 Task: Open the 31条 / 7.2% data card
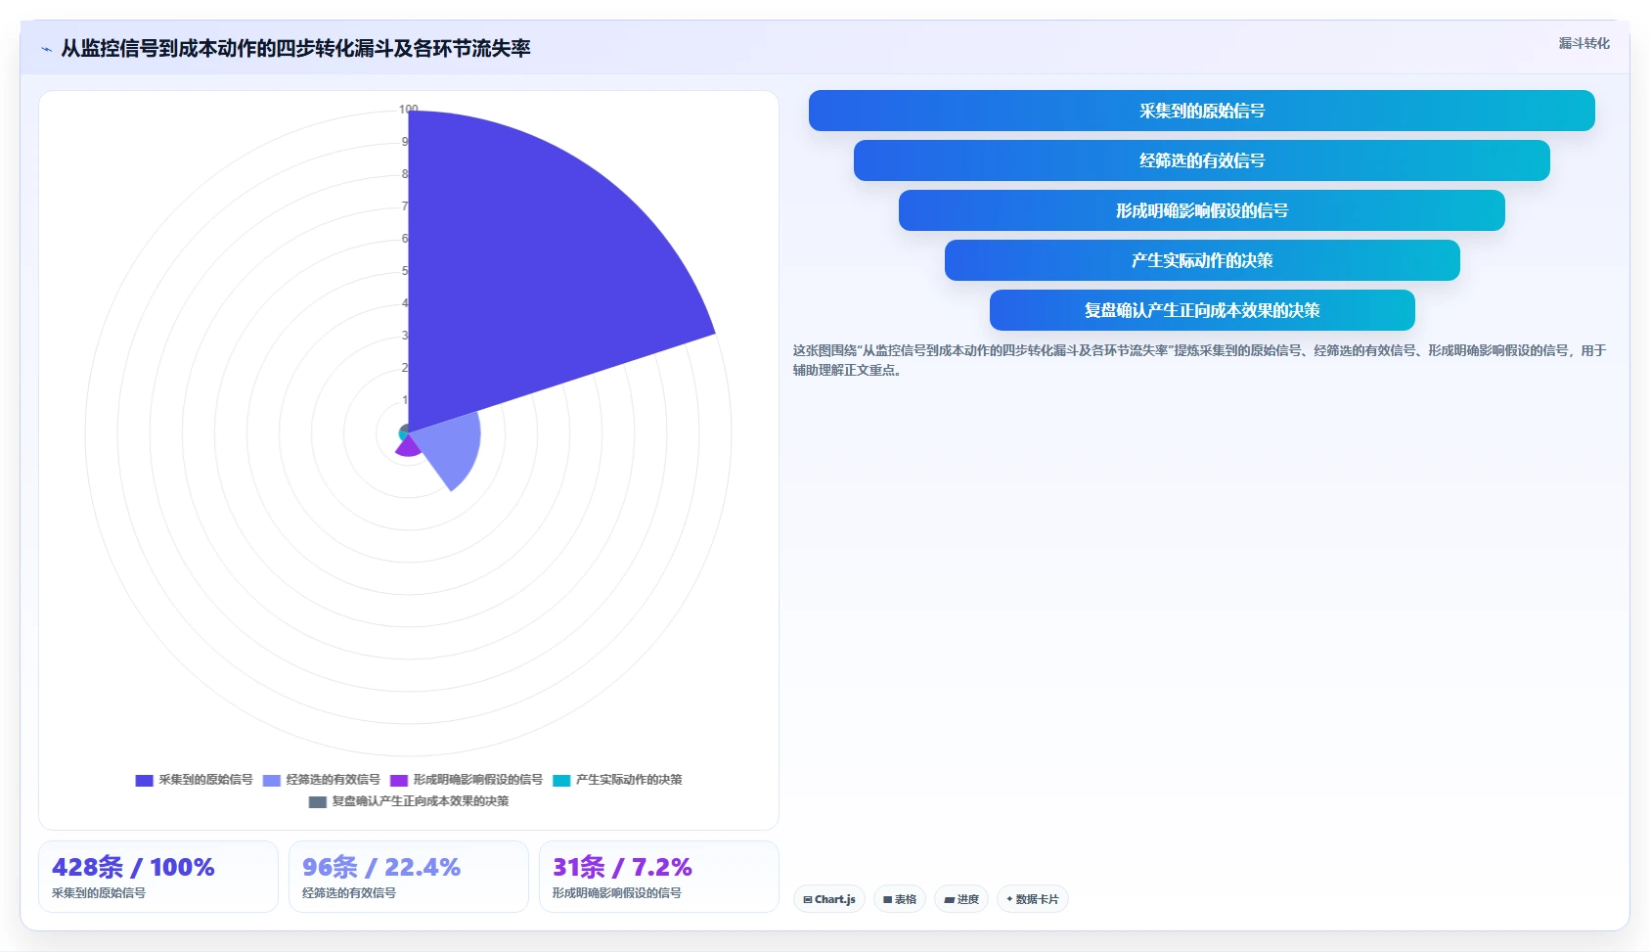(658, 877)
